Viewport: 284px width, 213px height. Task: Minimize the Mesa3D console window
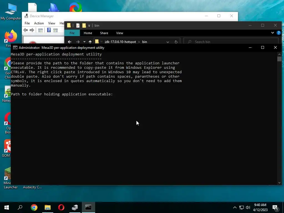250,47
